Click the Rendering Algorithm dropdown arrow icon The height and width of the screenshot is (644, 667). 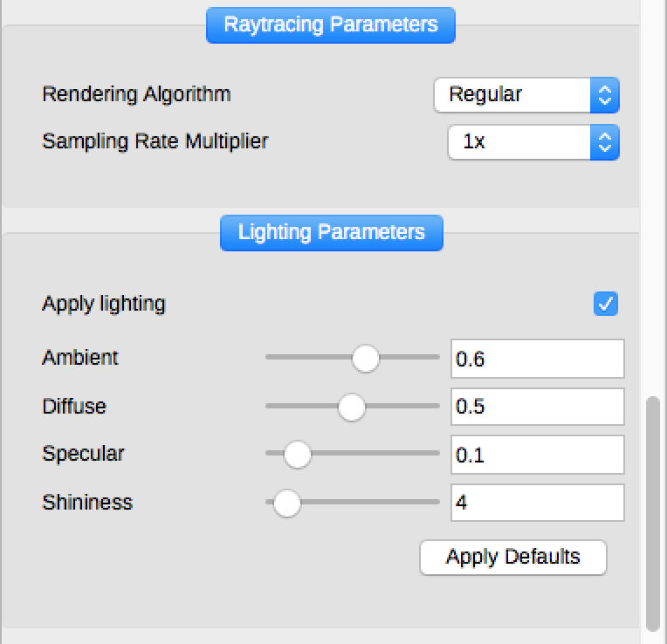[604, 94]
